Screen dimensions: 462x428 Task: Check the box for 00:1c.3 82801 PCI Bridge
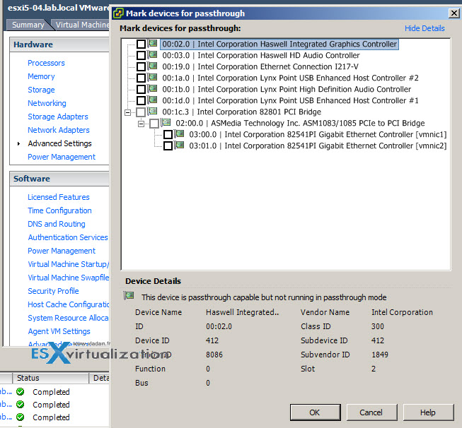tap(141, 112)
